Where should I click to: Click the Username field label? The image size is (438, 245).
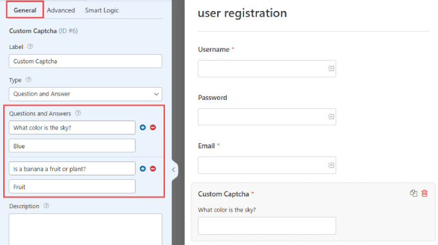tap(214, 50)
